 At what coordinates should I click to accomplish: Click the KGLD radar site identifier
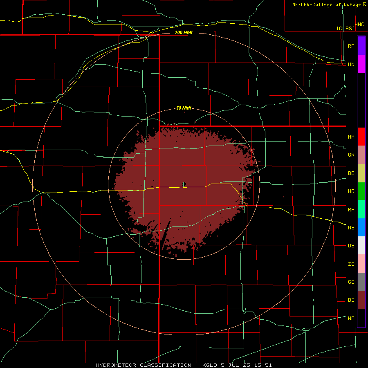click(x=209, y=365)
